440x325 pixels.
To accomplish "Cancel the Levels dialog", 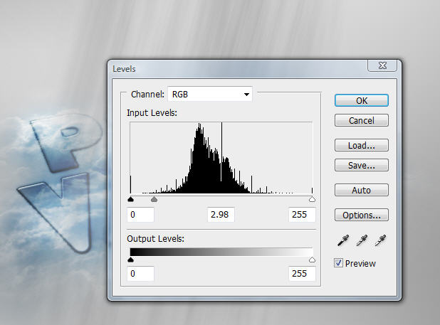I will point(362,120).
